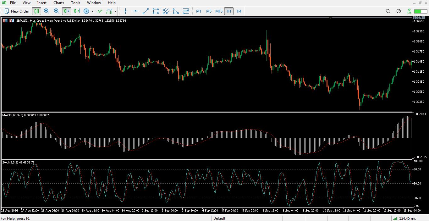The image size is (429, 221).
Task: Choose the rectangle shapes tool
Action: pyautogui.click(x=156, y=11)
